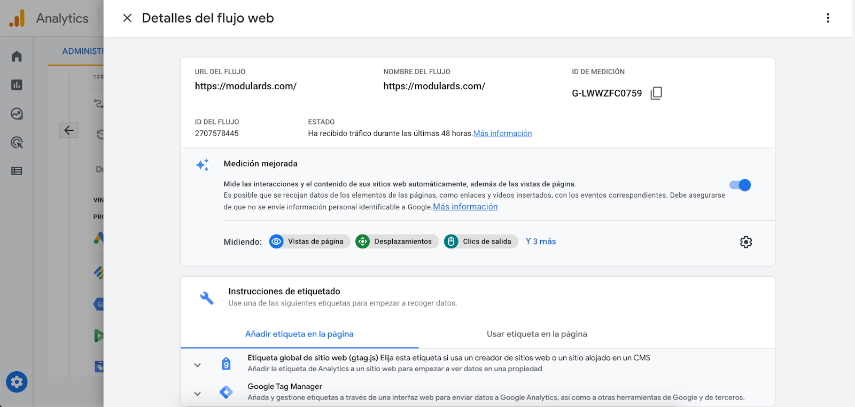The width and height of the screenshot is (855, 407).
Task: Click the Detalles del flujo web title
Action: point(208,18)
